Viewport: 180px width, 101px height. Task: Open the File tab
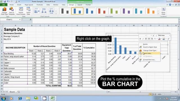[x=4, y=5]
